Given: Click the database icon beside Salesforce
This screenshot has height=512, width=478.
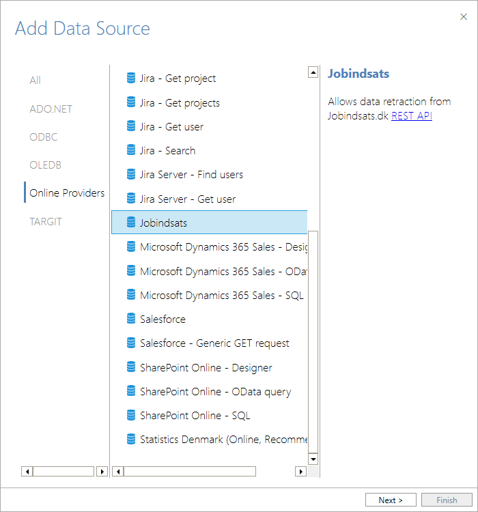Looking at the screenshot, I should click(x=131, y=318).
